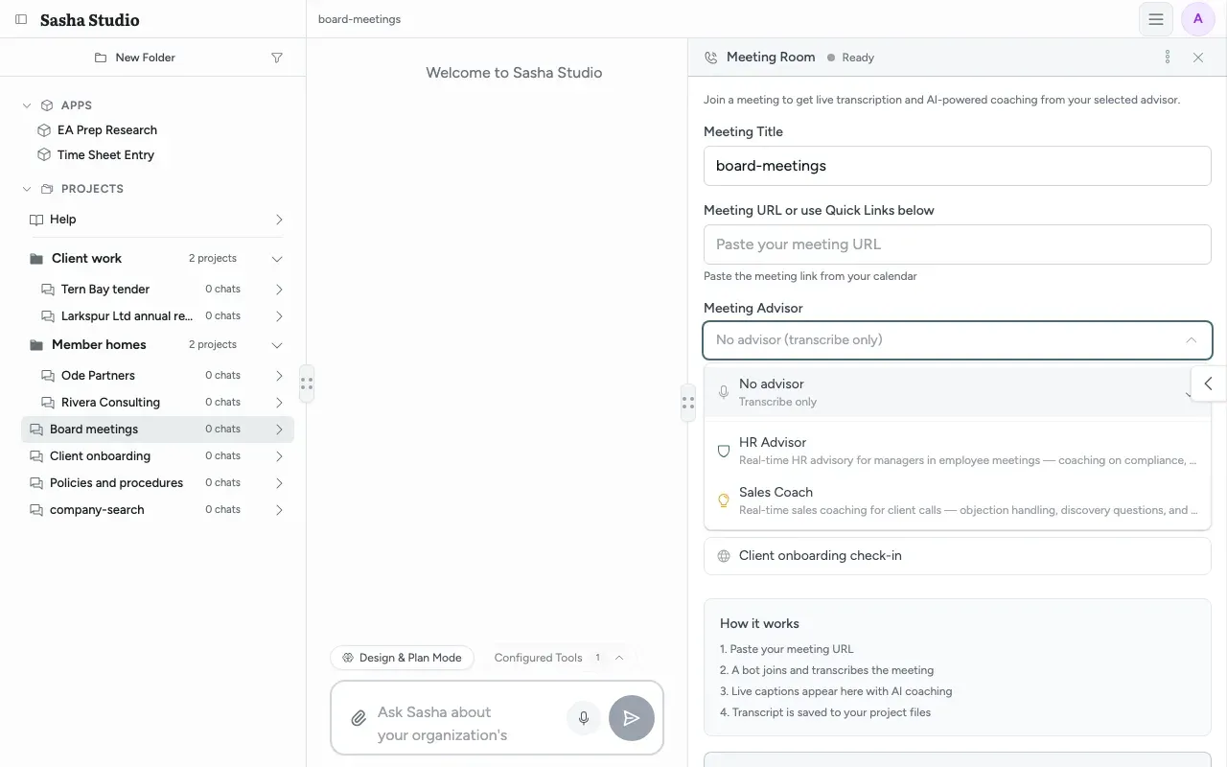
Task: Select Sales Coach option
Action: tap(958, 500)
